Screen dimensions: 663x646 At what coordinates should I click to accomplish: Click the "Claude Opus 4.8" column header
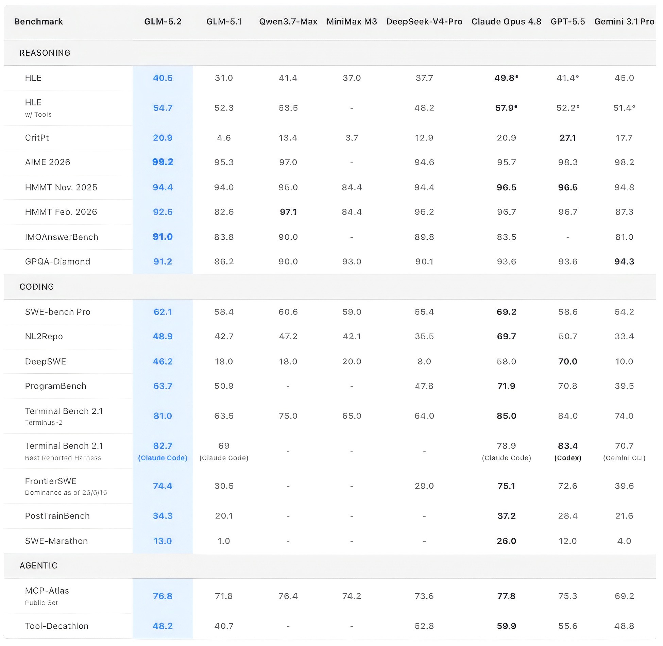point(506,22)
